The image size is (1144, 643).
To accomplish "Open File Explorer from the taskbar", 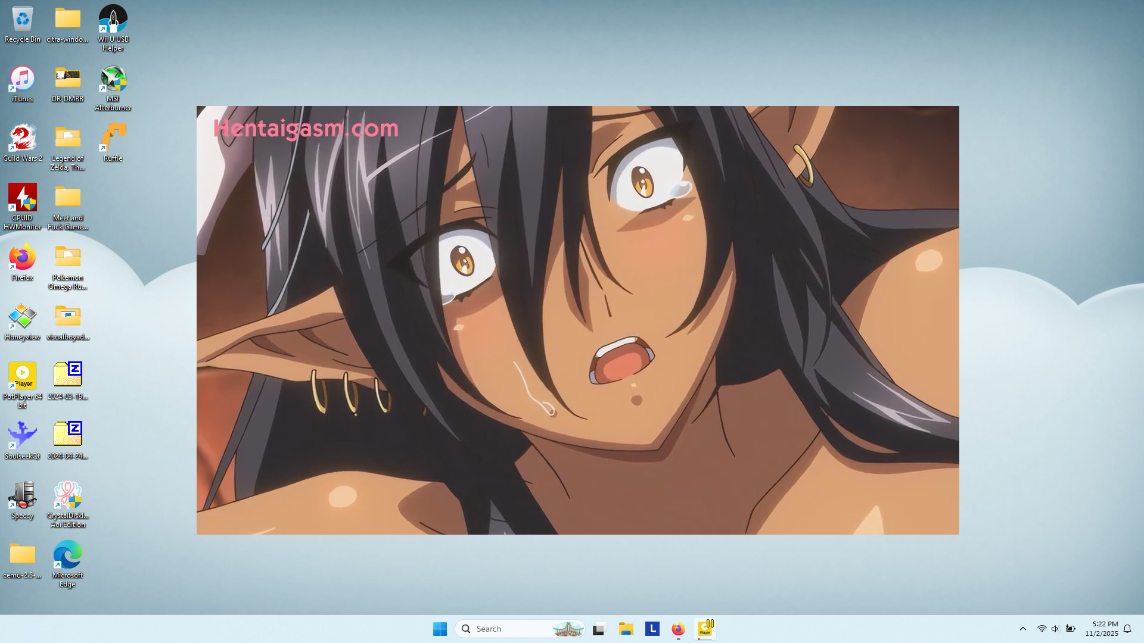I will [x=626, y=629].
